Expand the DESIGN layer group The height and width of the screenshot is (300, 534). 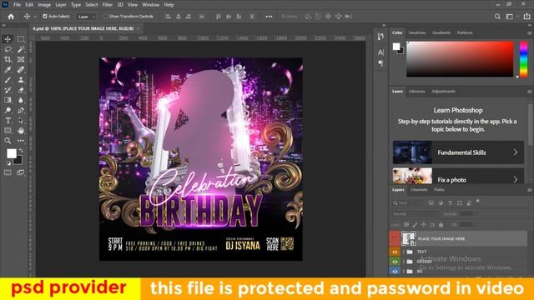click(404, 262)
